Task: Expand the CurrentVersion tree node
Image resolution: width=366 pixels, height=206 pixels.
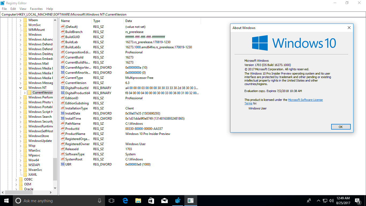Action: click(25, 93)
